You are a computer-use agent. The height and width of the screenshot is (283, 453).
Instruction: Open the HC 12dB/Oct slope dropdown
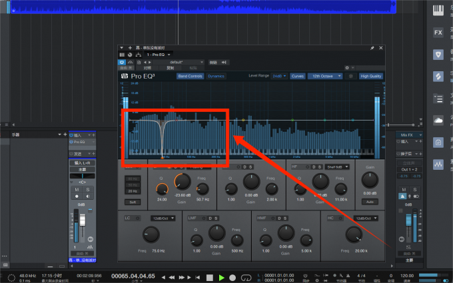tap(366, 218)
